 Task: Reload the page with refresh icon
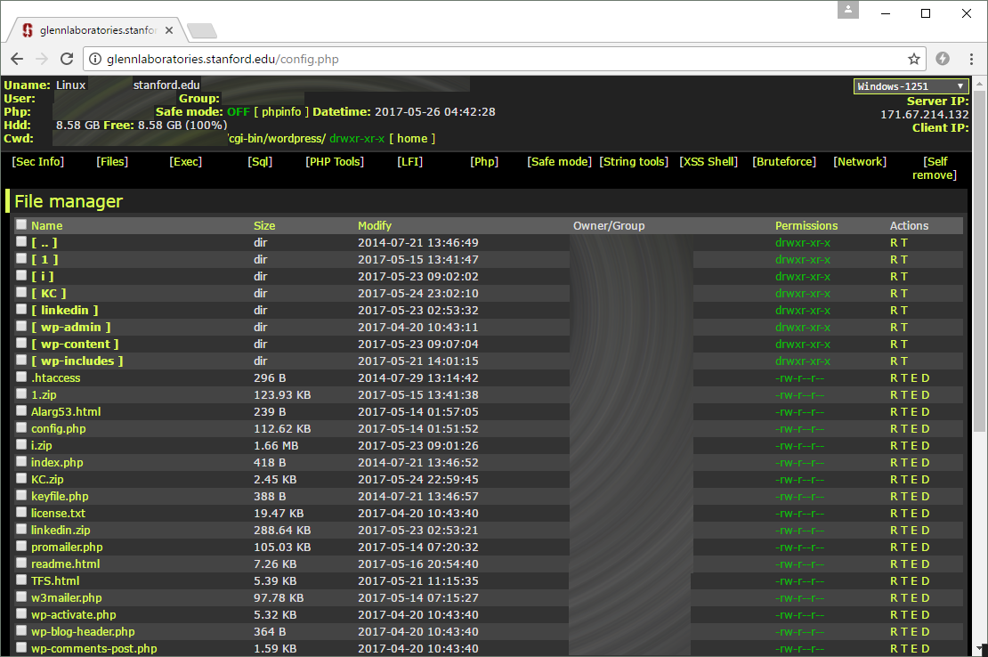(x=67, y=59)
